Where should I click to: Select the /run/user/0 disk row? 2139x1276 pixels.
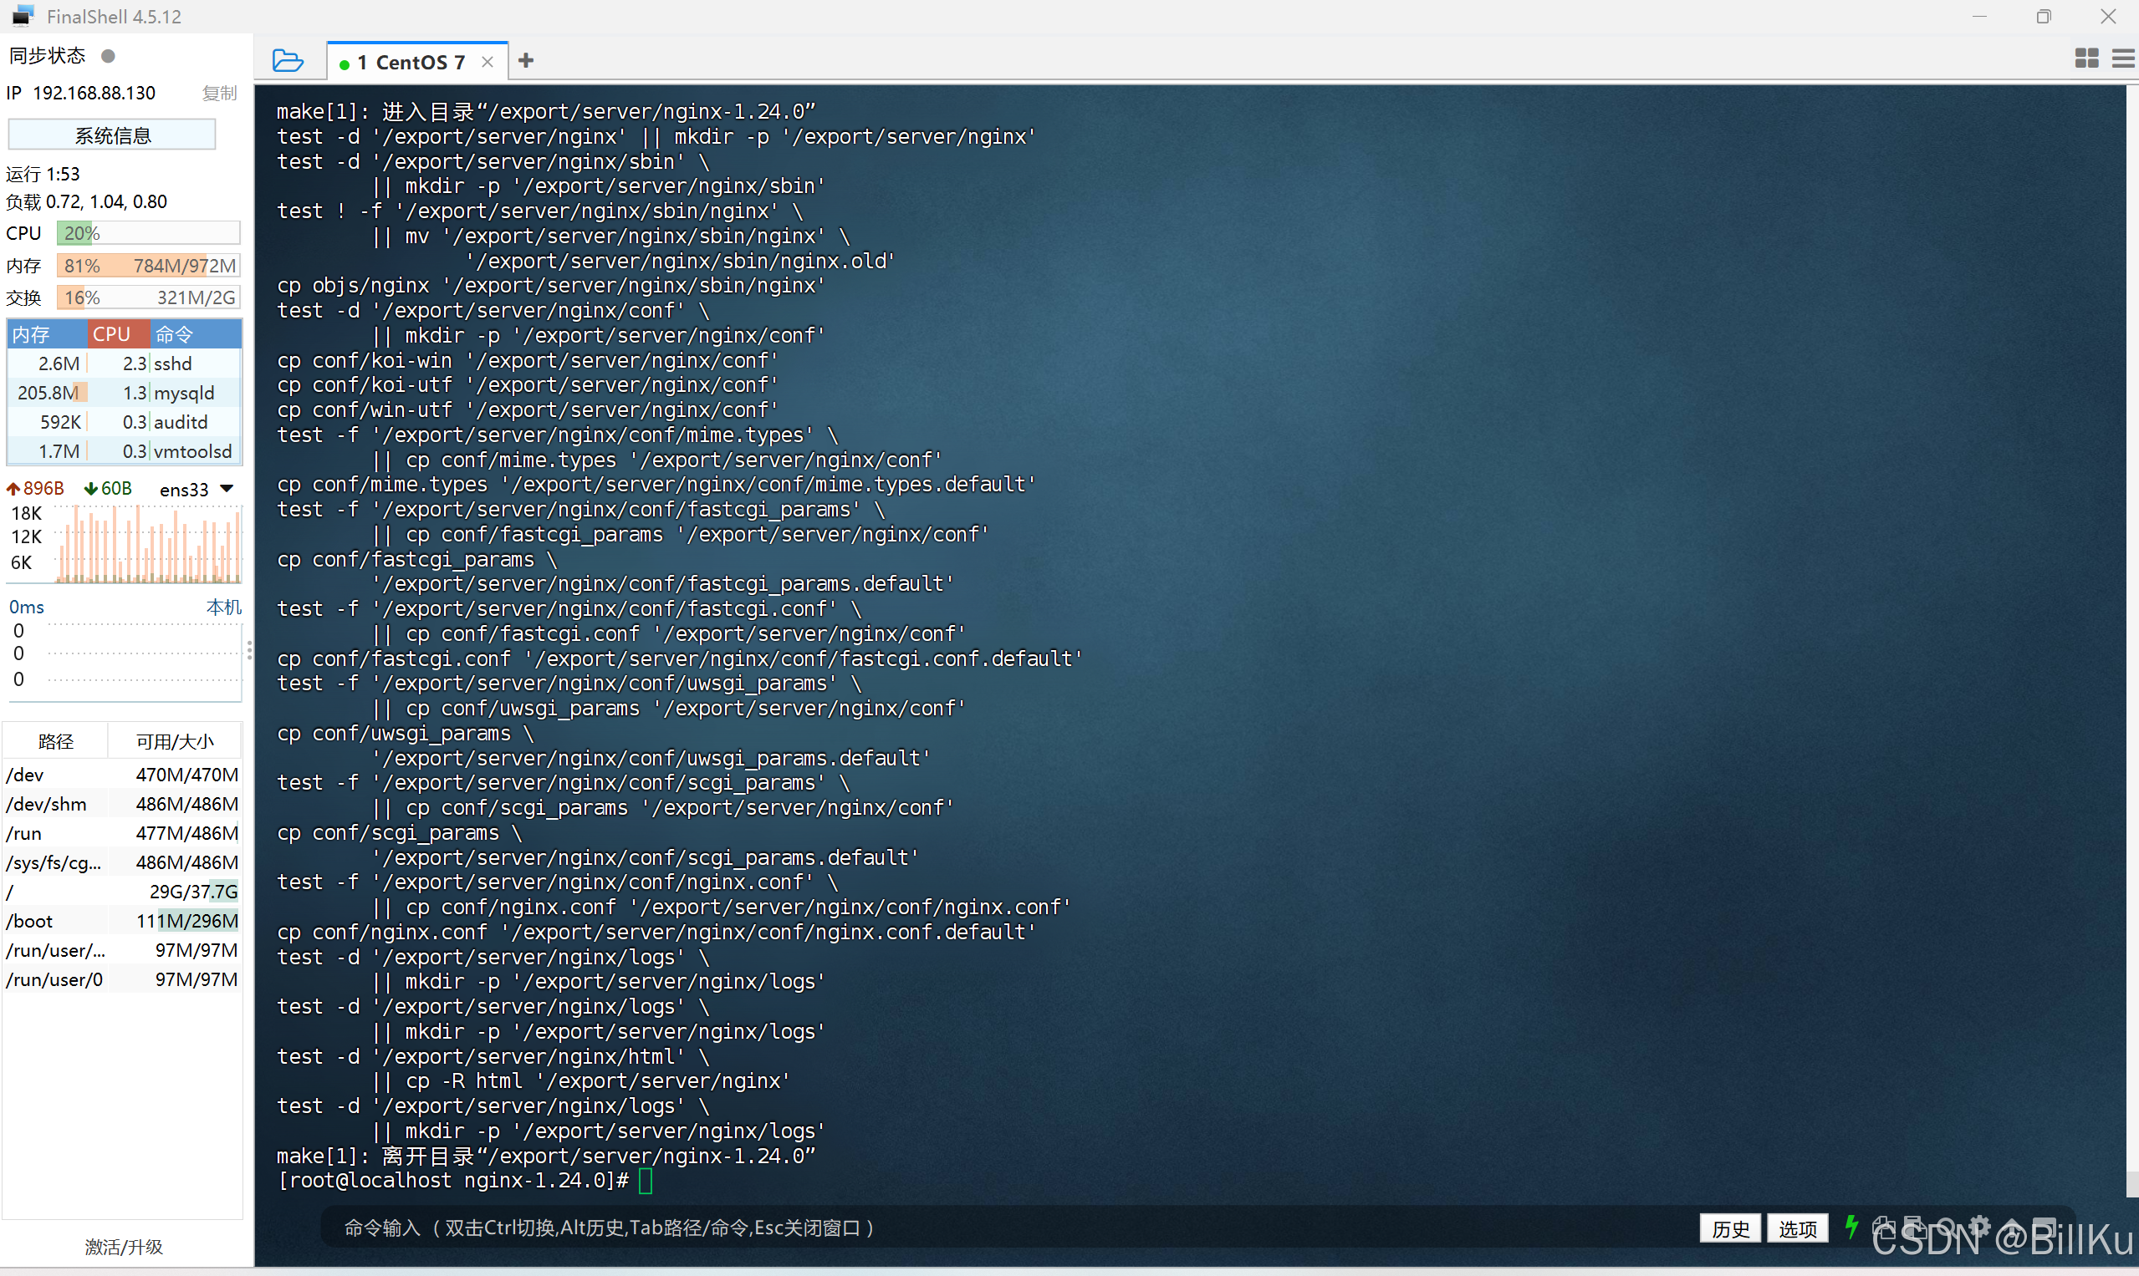point(122,979)
